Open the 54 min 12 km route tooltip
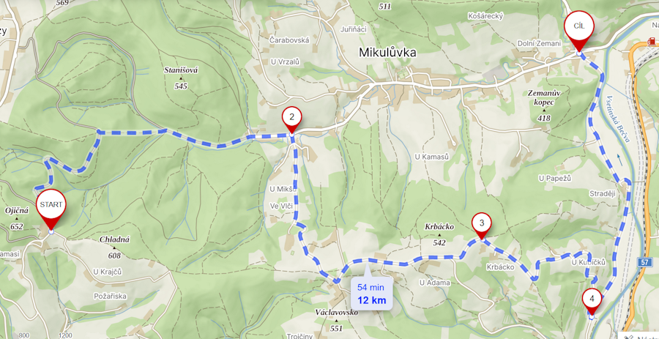This screenshot has width=659, height=339. pyautogui.click(x=371, y=294)
